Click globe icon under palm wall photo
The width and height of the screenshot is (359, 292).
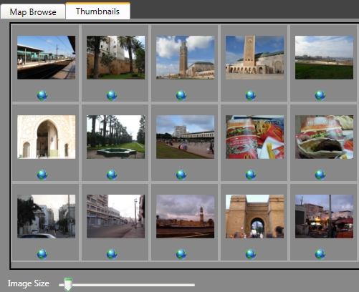pyautogui.click(x=112, y=95)
